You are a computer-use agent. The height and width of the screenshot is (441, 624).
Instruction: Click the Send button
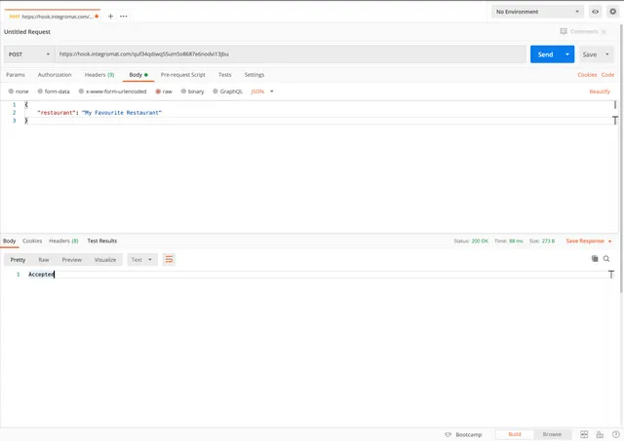pyautogui.click(x=546, y=55)
